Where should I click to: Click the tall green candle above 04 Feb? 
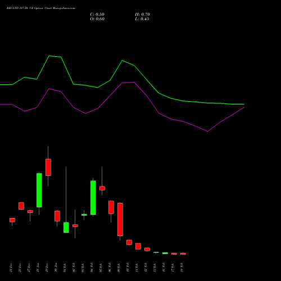pyautogui.click(x=93, y=197)
